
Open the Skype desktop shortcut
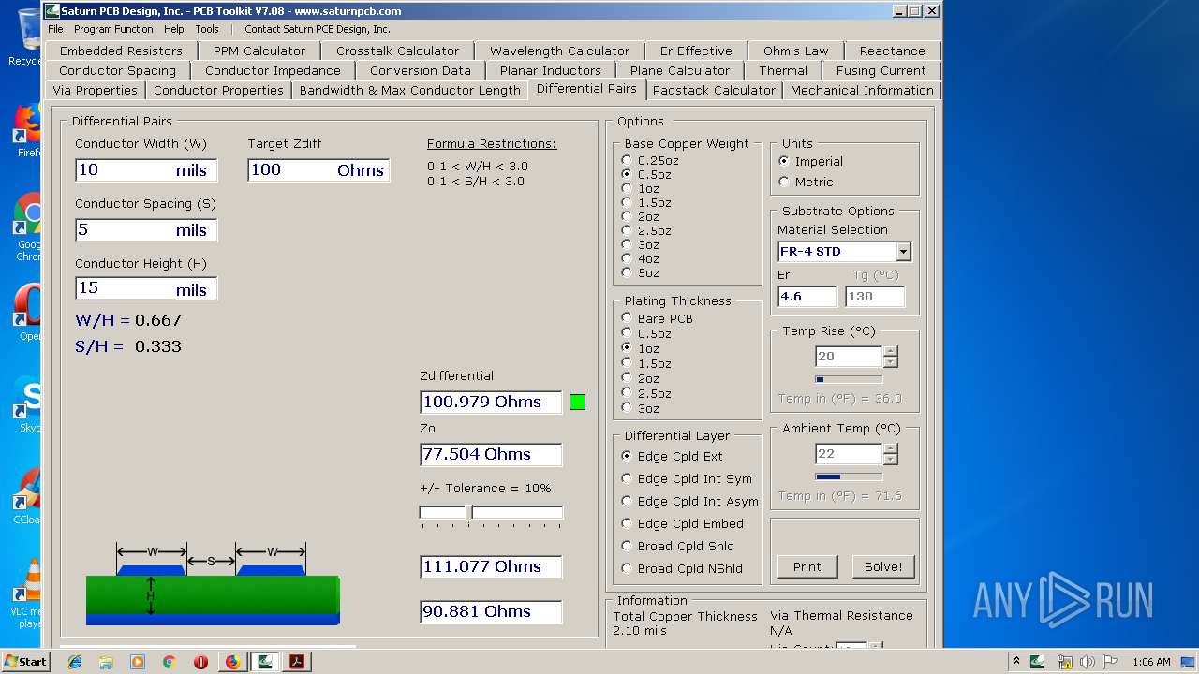pyautogui.click(x=29, y=404)
